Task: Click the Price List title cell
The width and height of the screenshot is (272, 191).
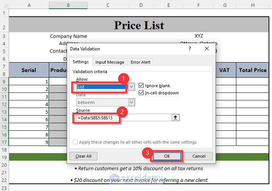Action: pos(139,25)
